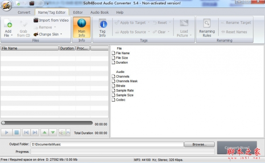Sort by Duration column header
Viewport: 265px width, 163px height.
click(x=67, y=48)
